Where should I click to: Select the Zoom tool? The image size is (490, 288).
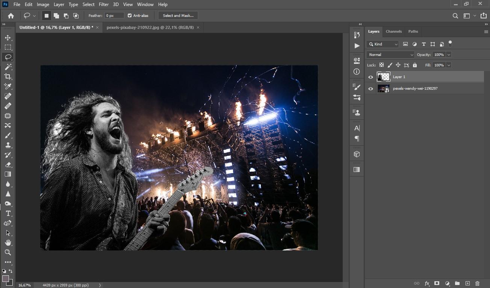[8, 252]
